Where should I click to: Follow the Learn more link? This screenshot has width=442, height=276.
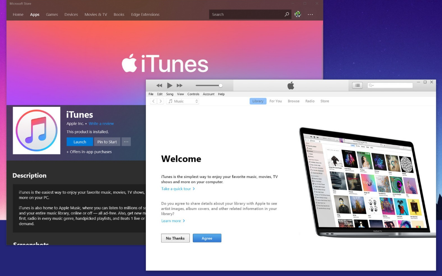click(x=173, y=221)
